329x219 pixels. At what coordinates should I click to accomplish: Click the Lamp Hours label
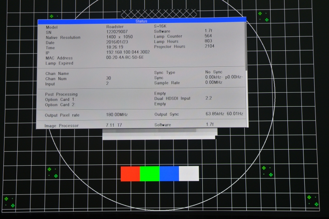[166, 41]
